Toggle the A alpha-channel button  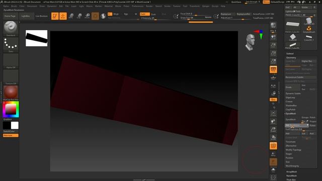pyautogui.click(x=110, y=14)
